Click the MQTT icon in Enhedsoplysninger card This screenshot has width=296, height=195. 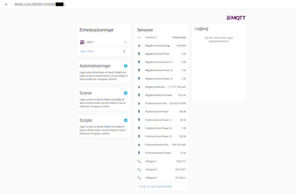[82, 42]
